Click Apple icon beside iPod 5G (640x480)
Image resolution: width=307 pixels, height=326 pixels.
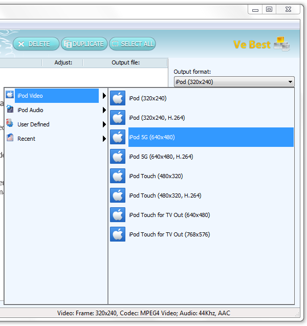[118, 137]
